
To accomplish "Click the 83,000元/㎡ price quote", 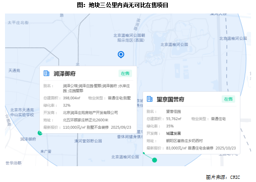I will point(176,148).
